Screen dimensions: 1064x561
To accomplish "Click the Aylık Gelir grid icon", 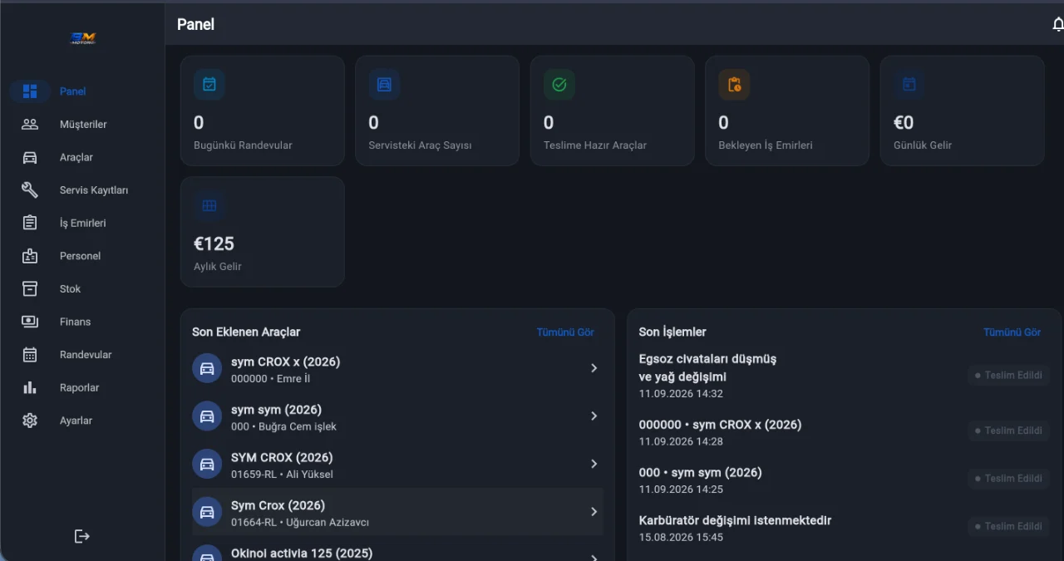I will pyautogui.click(x=209, y=206).
